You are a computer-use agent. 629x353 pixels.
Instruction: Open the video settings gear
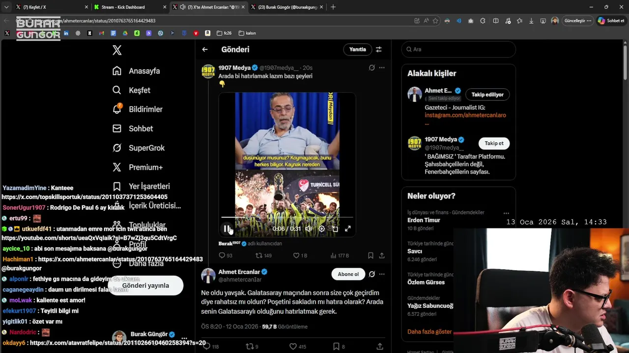tap(322, 228)
